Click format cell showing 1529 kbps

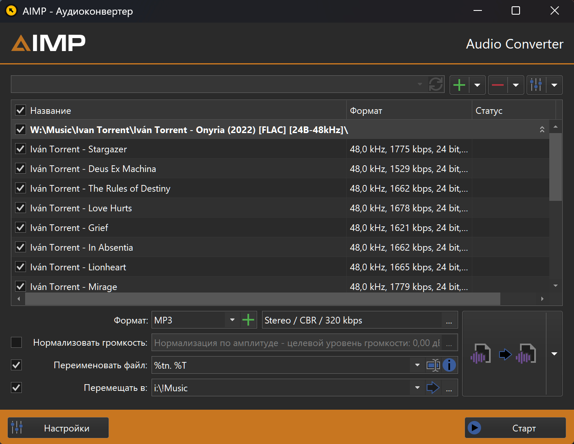(409, 169)
